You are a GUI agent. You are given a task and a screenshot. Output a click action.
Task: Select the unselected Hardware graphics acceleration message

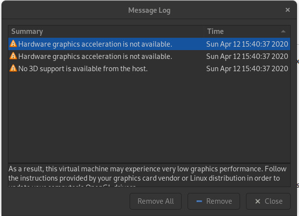[149, 56]
